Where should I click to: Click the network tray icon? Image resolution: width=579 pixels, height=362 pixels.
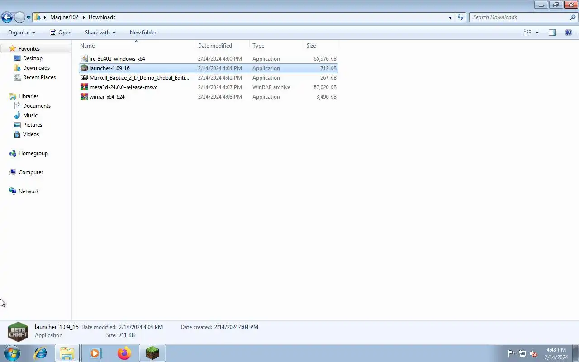(522, 353)
